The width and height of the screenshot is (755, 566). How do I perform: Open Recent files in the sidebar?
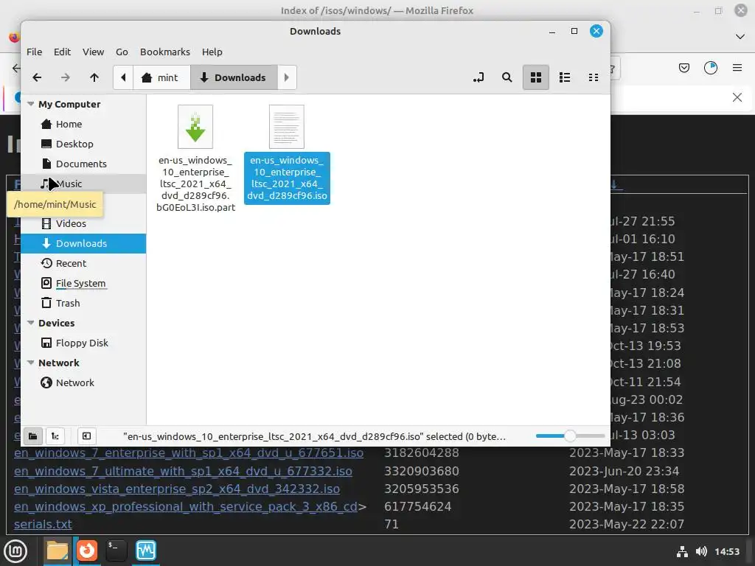click(x=83, y=263)
